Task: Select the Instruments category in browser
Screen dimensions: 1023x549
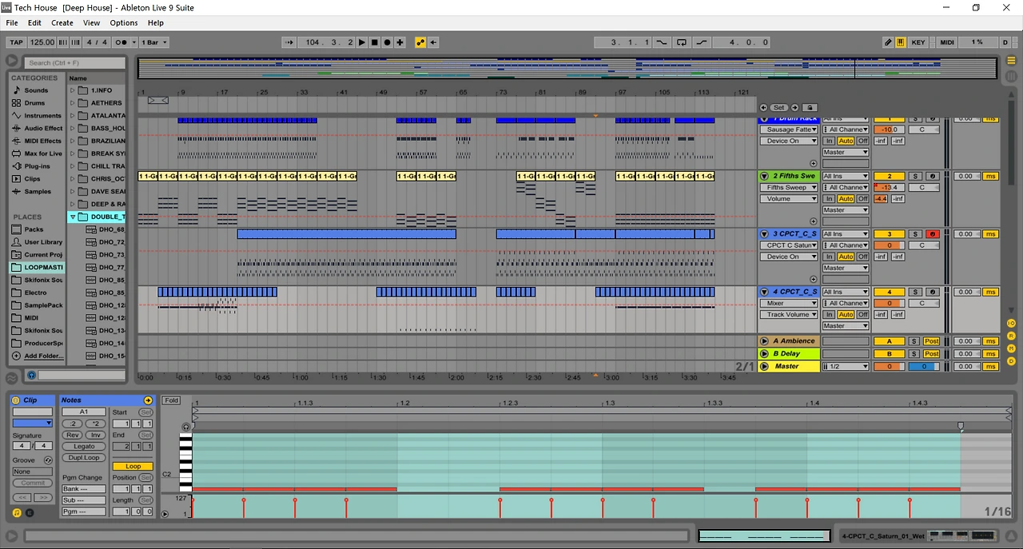Action: (x=37, y=116)
